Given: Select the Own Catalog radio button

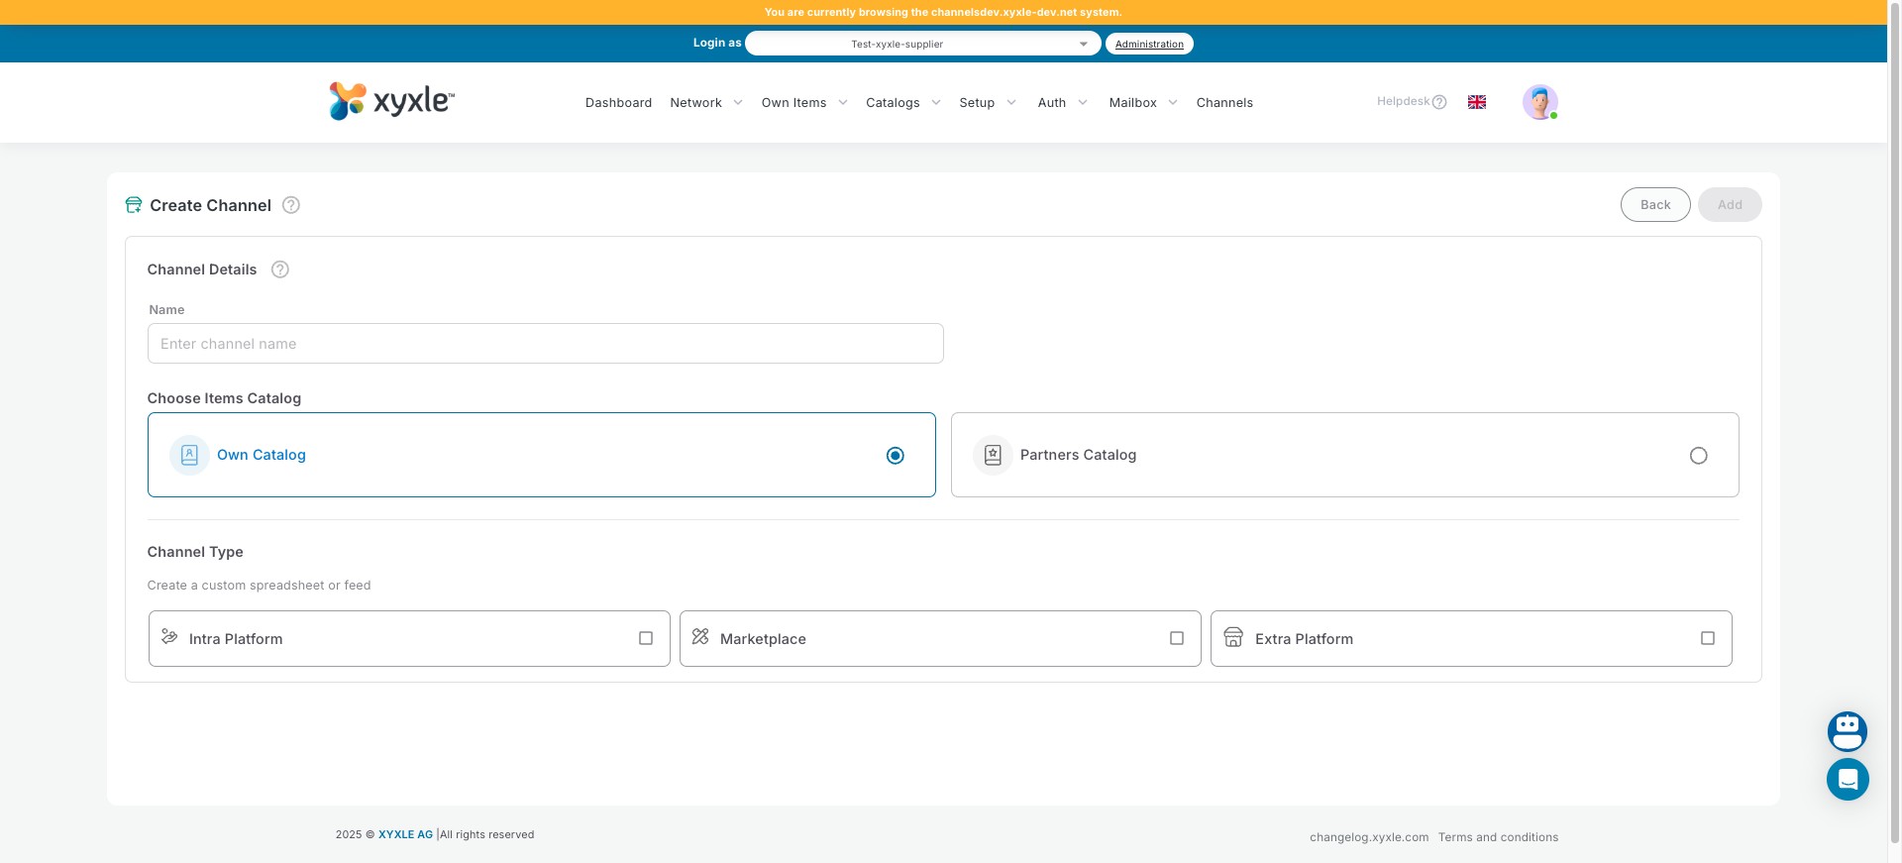Looking at the screenshot, I should pos(895,456).
